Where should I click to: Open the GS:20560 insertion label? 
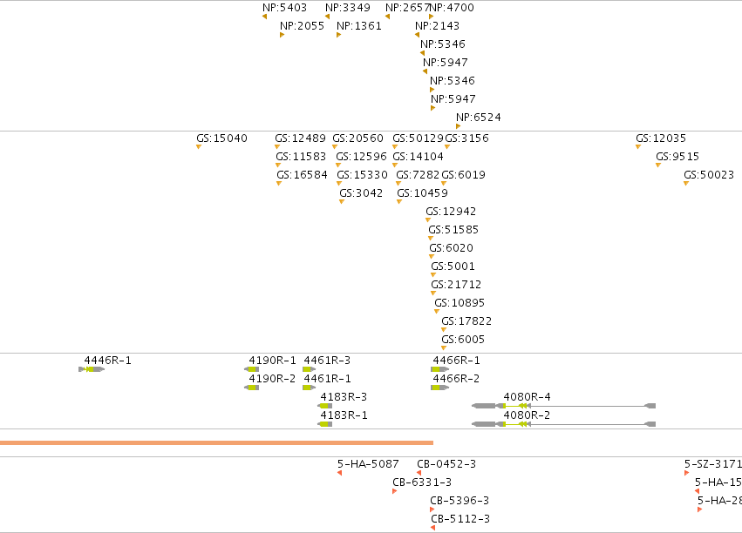[357, 138]
